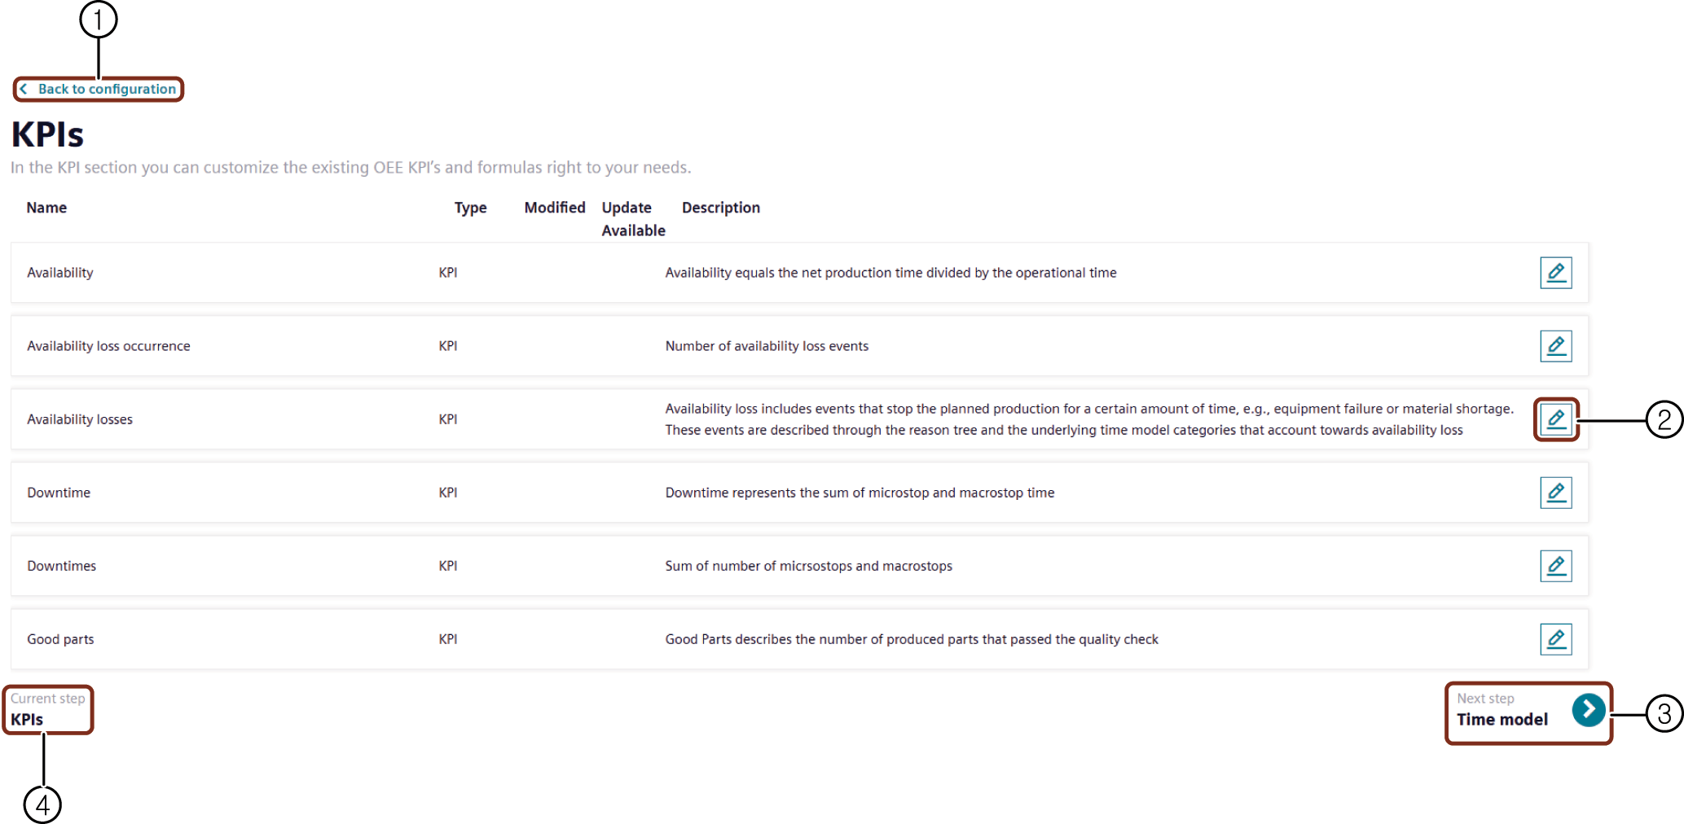
Task: Click the description starting 'Availability equals the net production time'
Action: pos(890,273)
